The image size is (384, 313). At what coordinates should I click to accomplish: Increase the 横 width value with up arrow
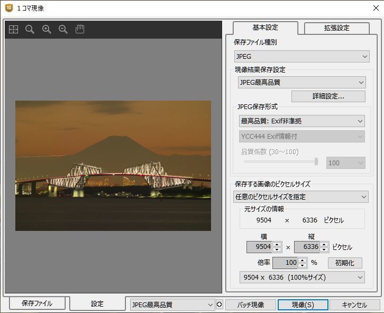click(x=276, y=244)
